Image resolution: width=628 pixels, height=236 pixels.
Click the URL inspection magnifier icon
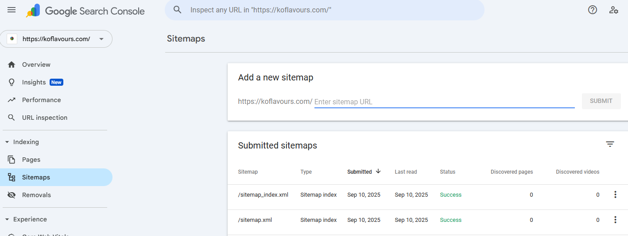click(x=12, y=118)
